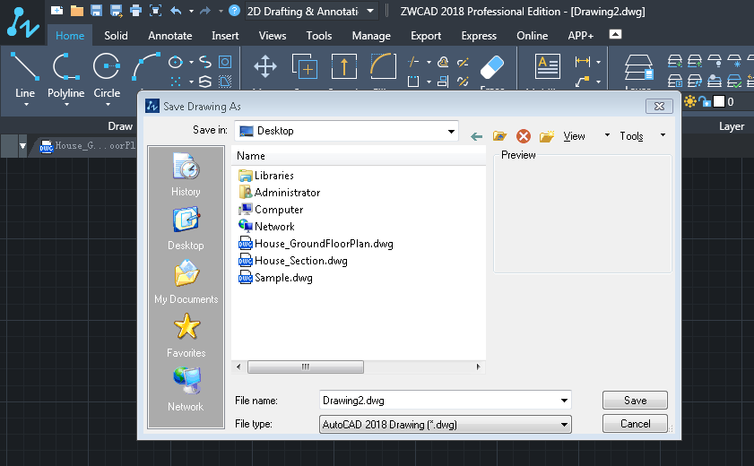Image resolution: width=754 pixels, height=466 pixels.
Task: Click the red Delete icon in dialog toolbar
Action: tap(524, 136)
